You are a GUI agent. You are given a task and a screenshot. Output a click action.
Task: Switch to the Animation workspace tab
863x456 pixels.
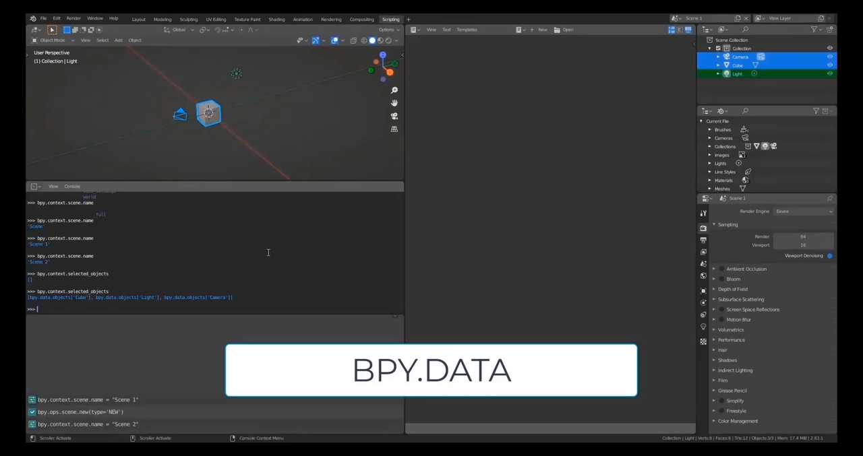303,20
